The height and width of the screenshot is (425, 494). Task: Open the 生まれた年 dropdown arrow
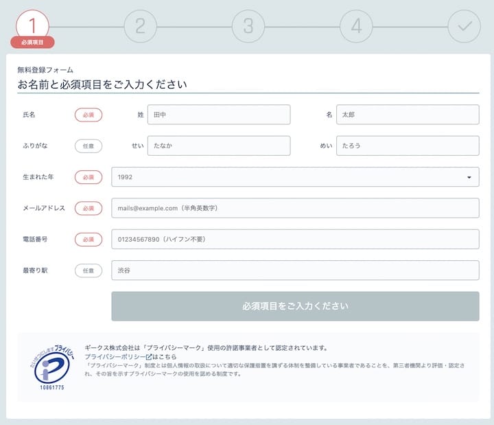[x=469, y=177]
